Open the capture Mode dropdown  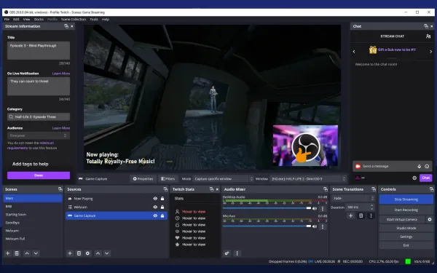click(224, 179)
